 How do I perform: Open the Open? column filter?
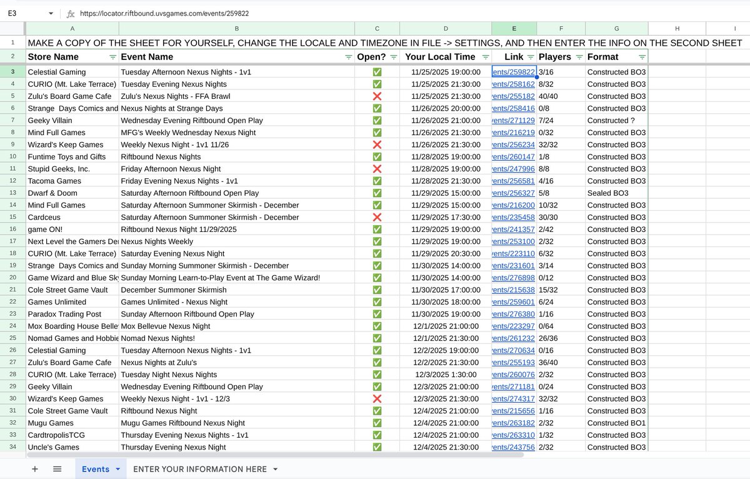(392, 56)
